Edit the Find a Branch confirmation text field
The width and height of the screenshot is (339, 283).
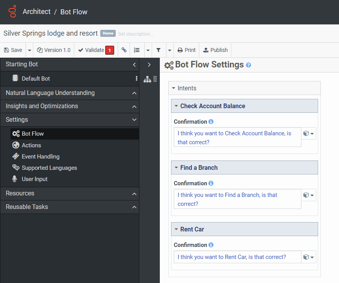point(237,199)
